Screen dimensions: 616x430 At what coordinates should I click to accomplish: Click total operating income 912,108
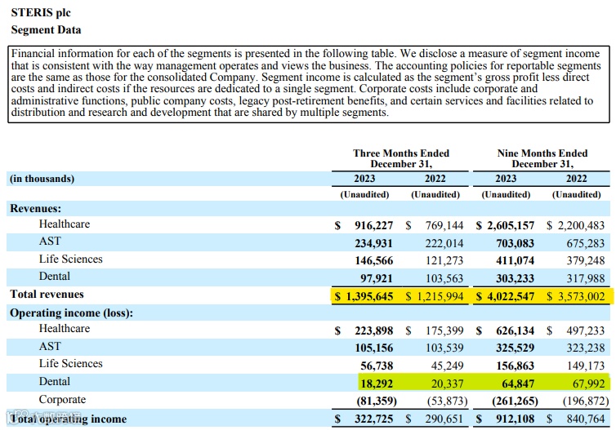pyautogui.click(x=515, y=419)
